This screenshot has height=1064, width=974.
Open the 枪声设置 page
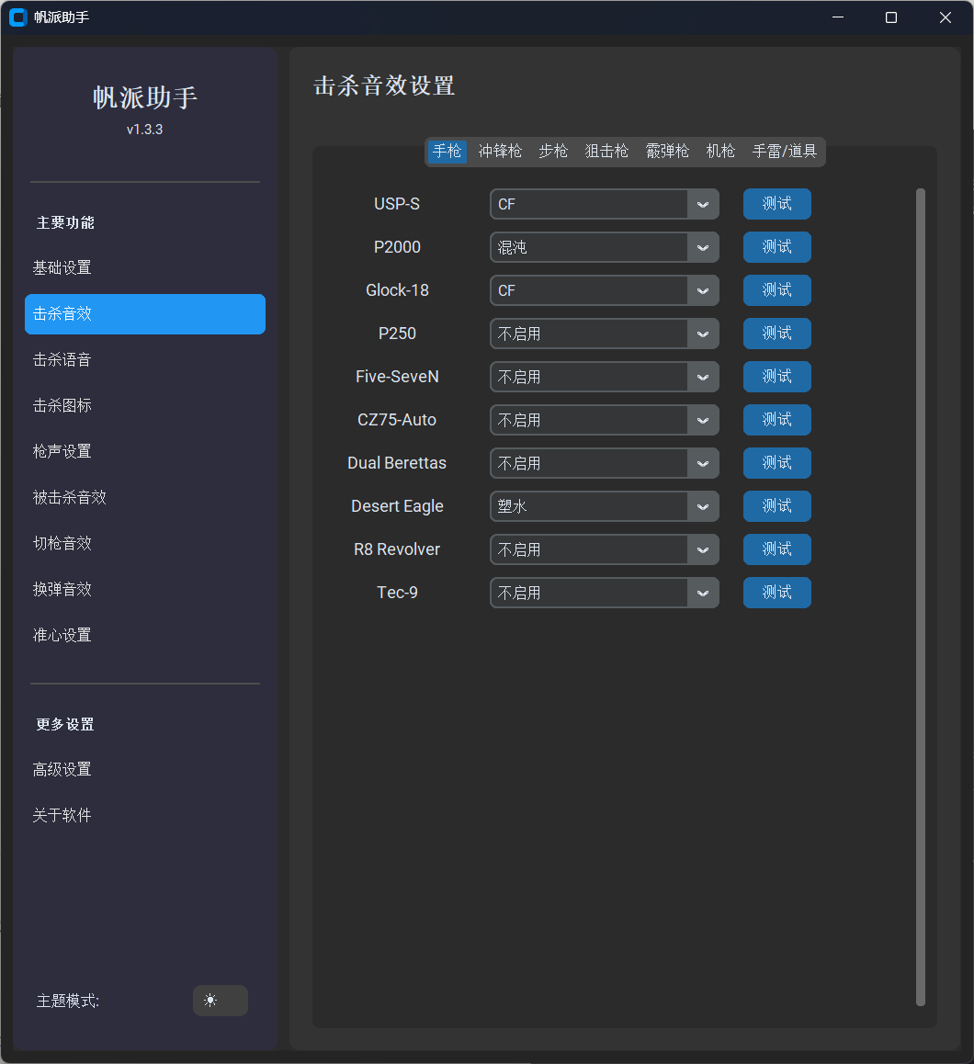pyautogui.click(x=61, y=451)
